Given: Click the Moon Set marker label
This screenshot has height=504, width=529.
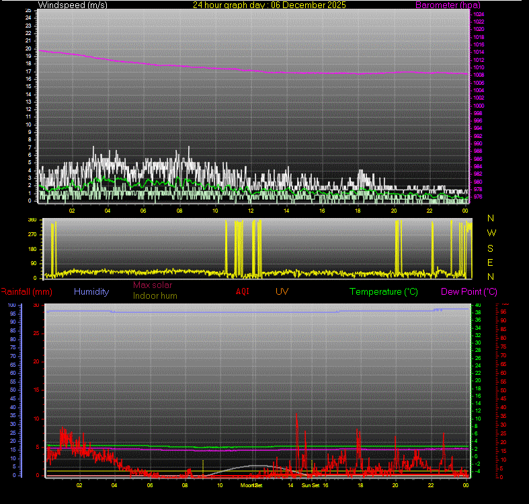Looking at the screenshot, I should click(251, 485).
